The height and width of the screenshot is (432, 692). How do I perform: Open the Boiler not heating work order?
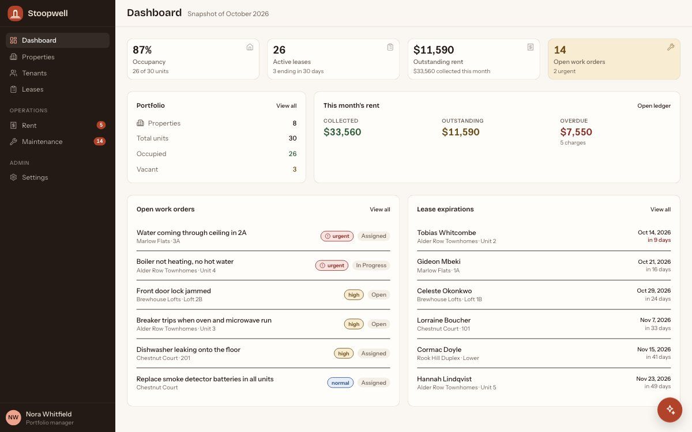click(x=264, y=266)
